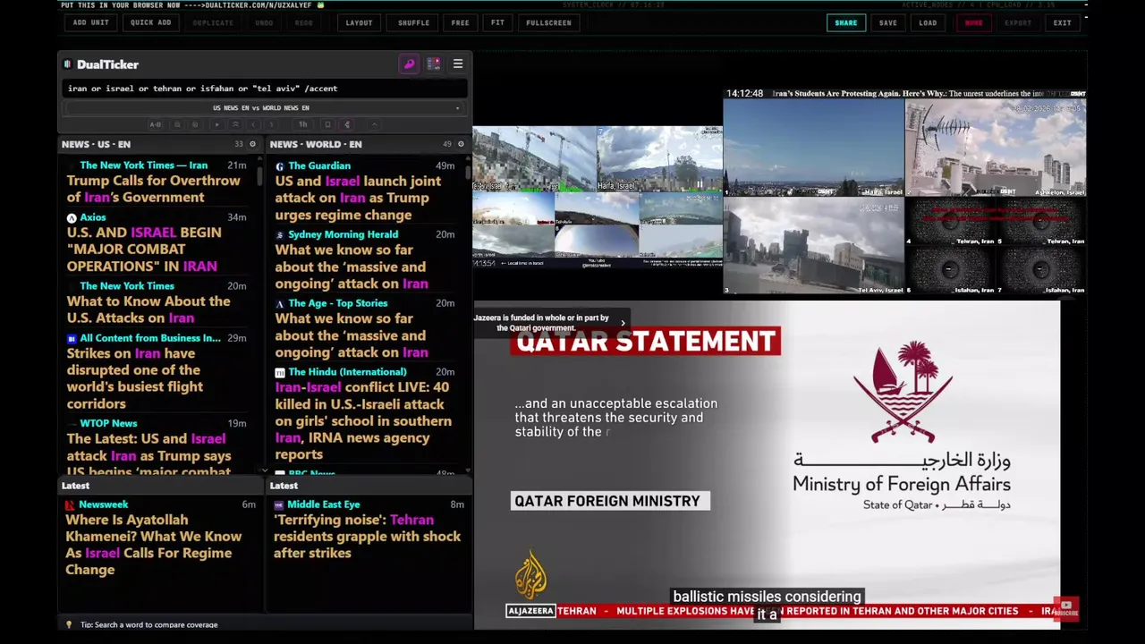Click The Age - Top Stories source icon
Image resolution: width=1145 pixels, height=644 pixels.
(280, 304)
